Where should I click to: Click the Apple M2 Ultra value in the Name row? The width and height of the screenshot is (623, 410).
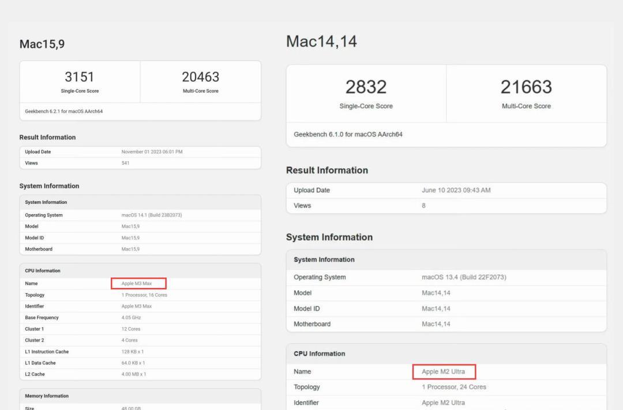click(x=443, y=371)
